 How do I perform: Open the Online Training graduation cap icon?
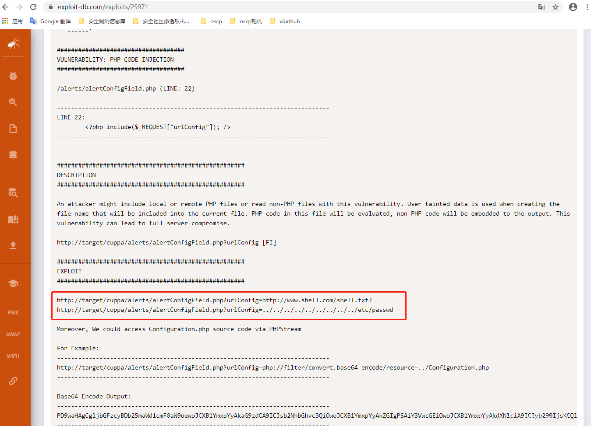tap(13, 283)
